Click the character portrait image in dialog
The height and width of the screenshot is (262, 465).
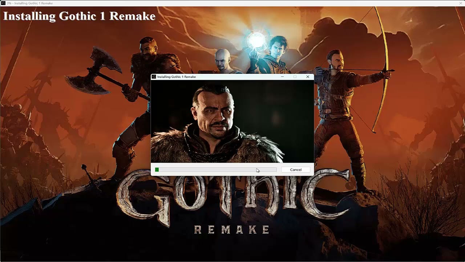coord(232,121)
